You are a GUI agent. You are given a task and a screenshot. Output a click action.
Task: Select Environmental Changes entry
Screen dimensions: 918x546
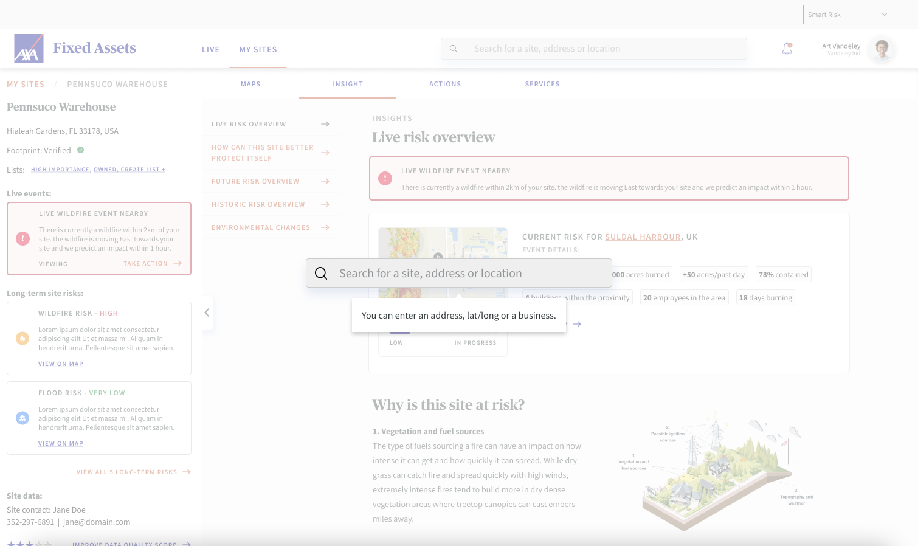point(261,227)
